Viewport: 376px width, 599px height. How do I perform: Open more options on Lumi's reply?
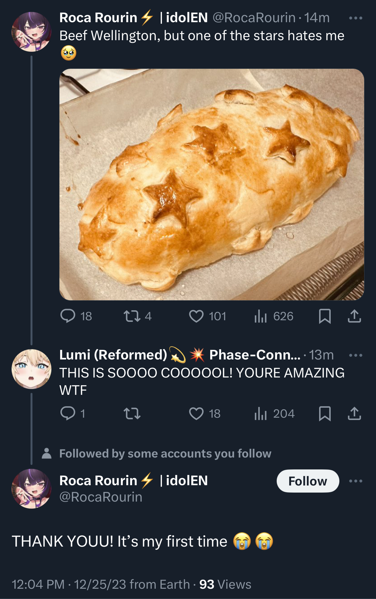coord(355,355)
